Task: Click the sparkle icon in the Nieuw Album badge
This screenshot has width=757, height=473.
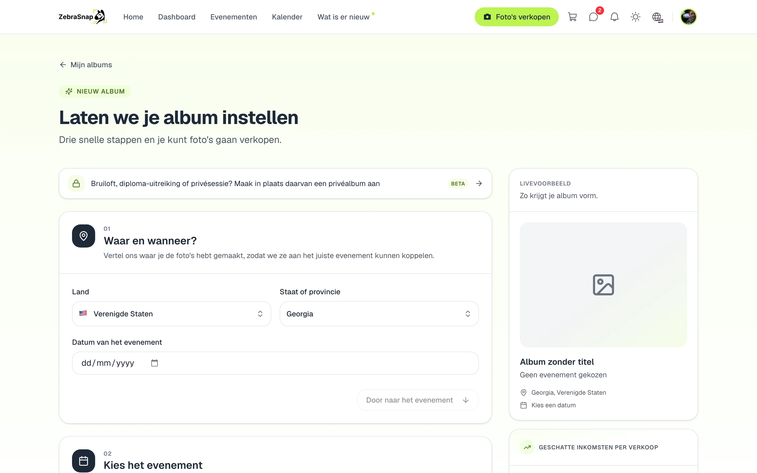Action: (69, 91)
